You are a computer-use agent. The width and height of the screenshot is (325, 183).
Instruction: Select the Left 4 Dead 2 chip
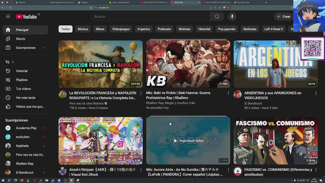[273, 29]
